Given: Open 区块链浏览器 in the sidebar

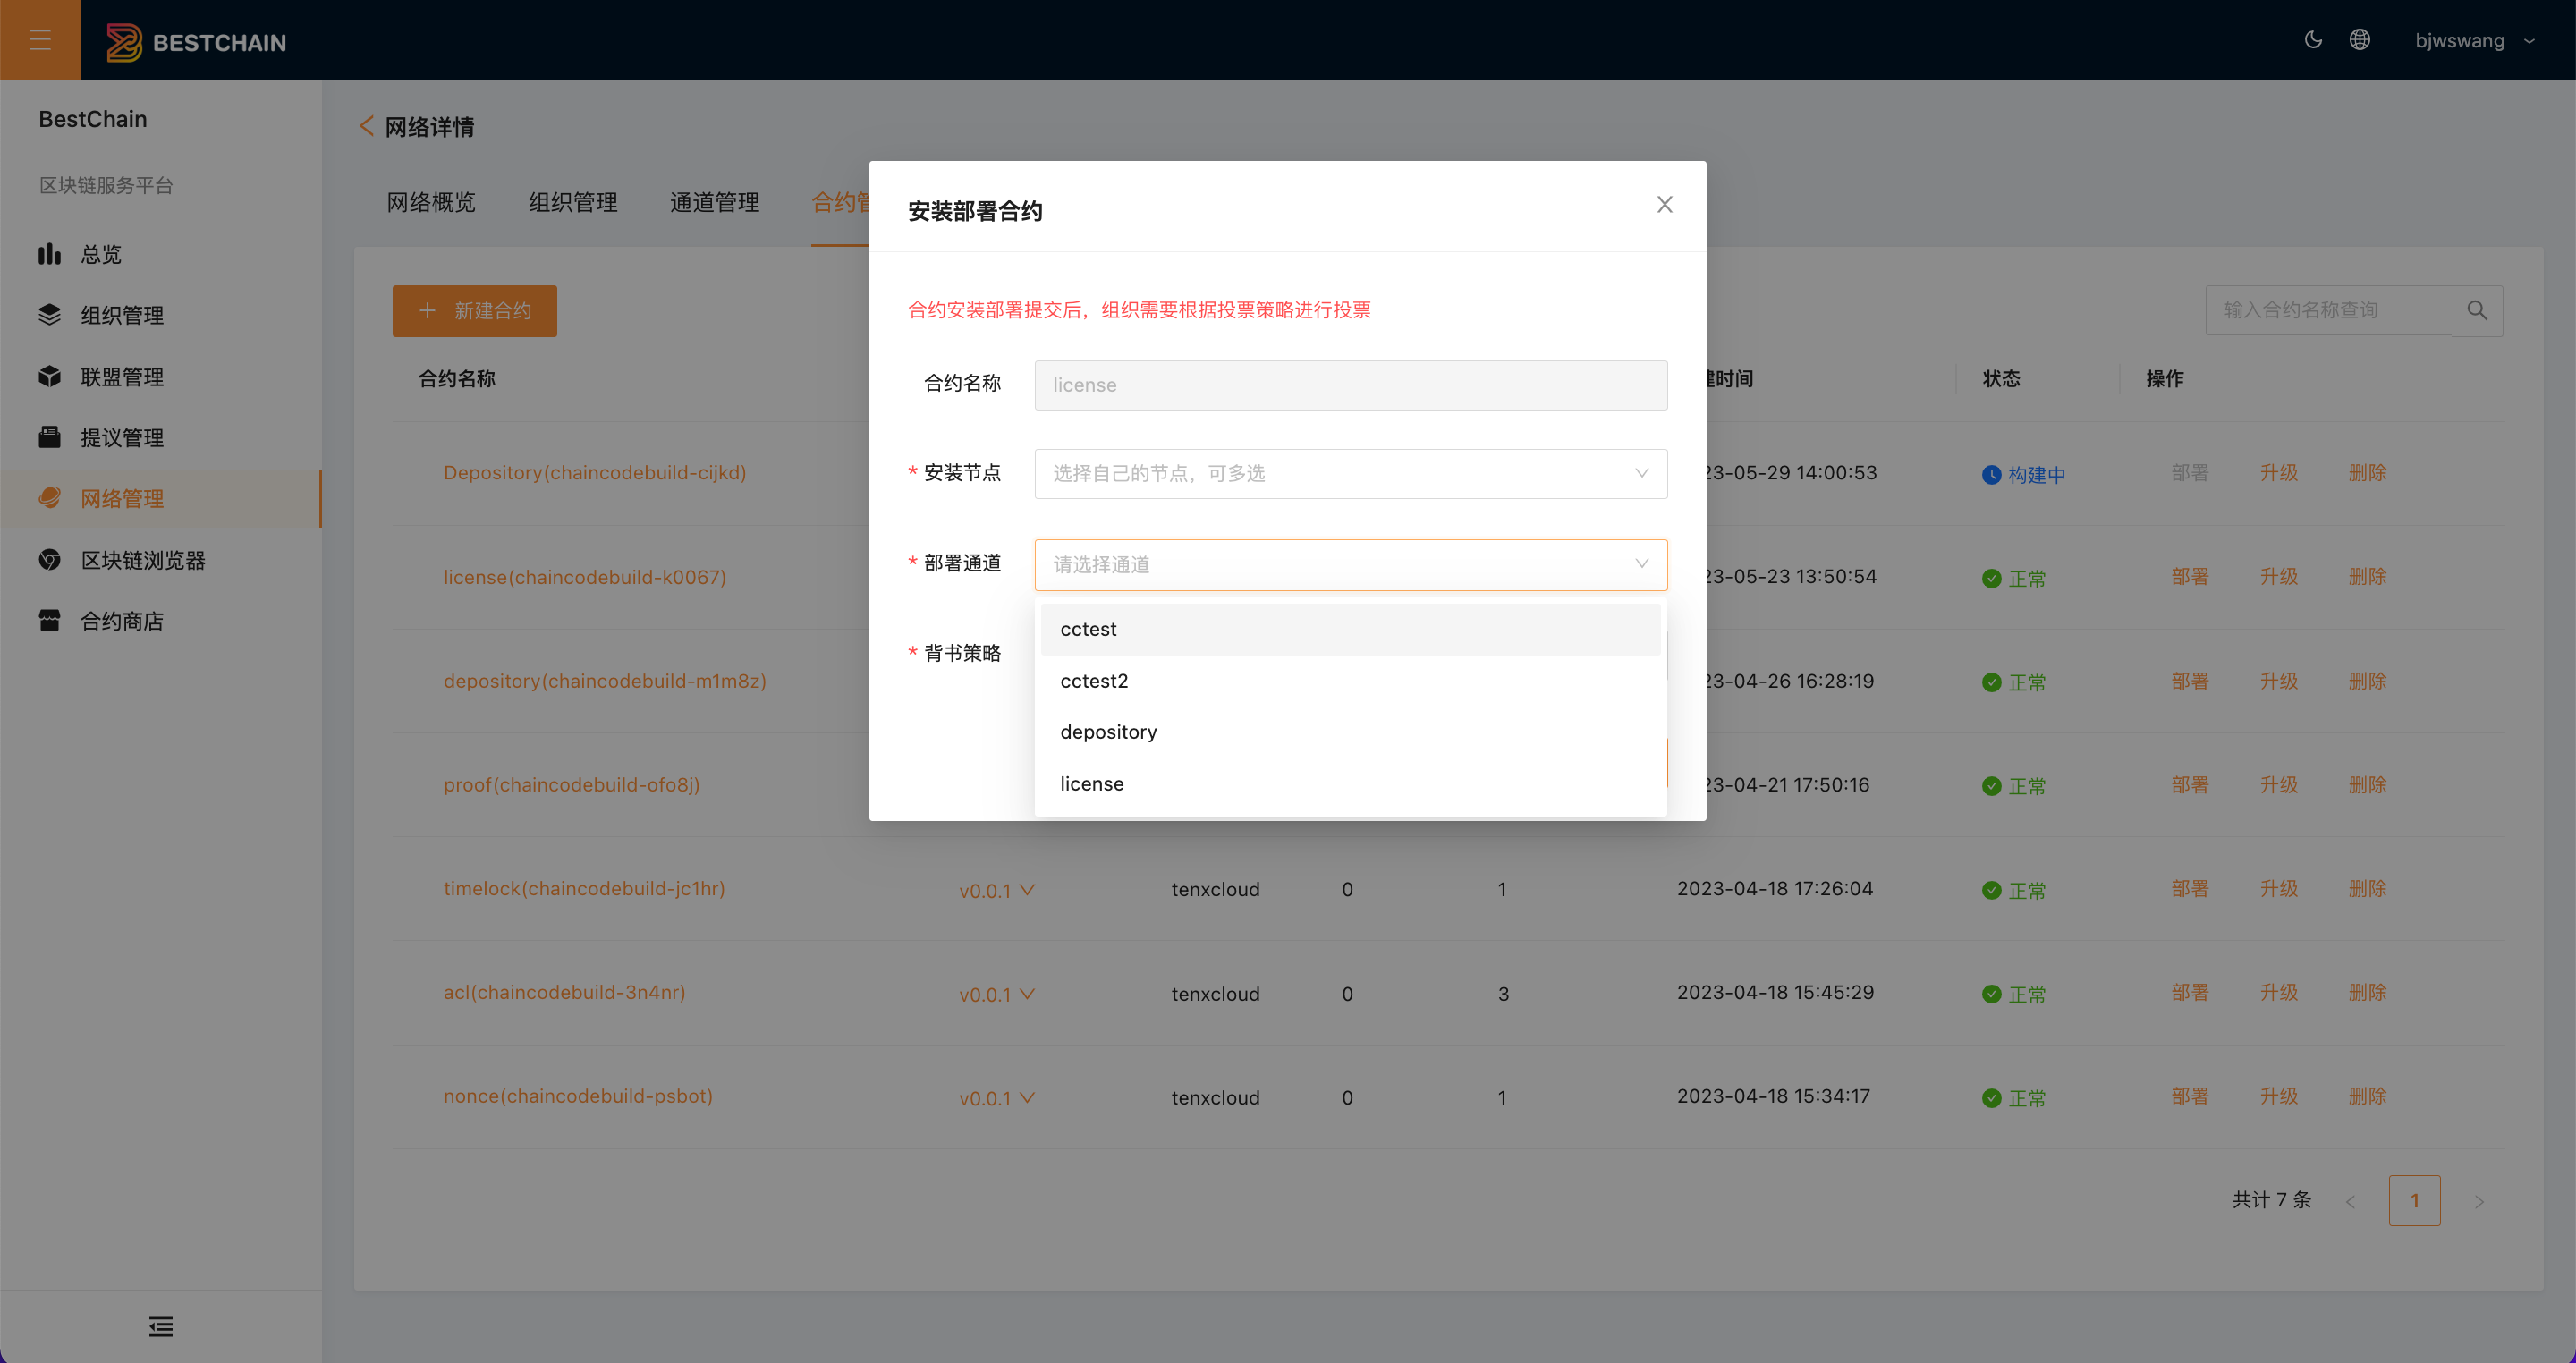Looking at the screenshot, I should 160,560.
